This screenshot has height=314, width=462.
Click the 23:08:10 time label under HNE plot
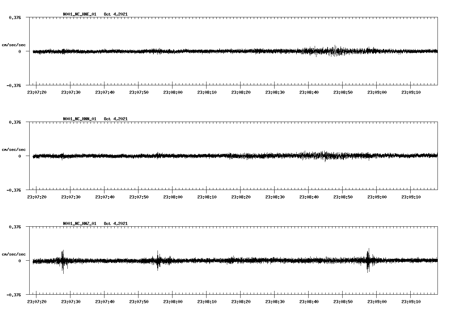click(207, 92)
